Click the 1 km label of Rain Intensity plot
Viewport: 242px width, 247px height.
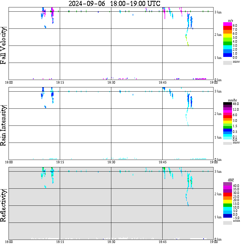[218, 137]
